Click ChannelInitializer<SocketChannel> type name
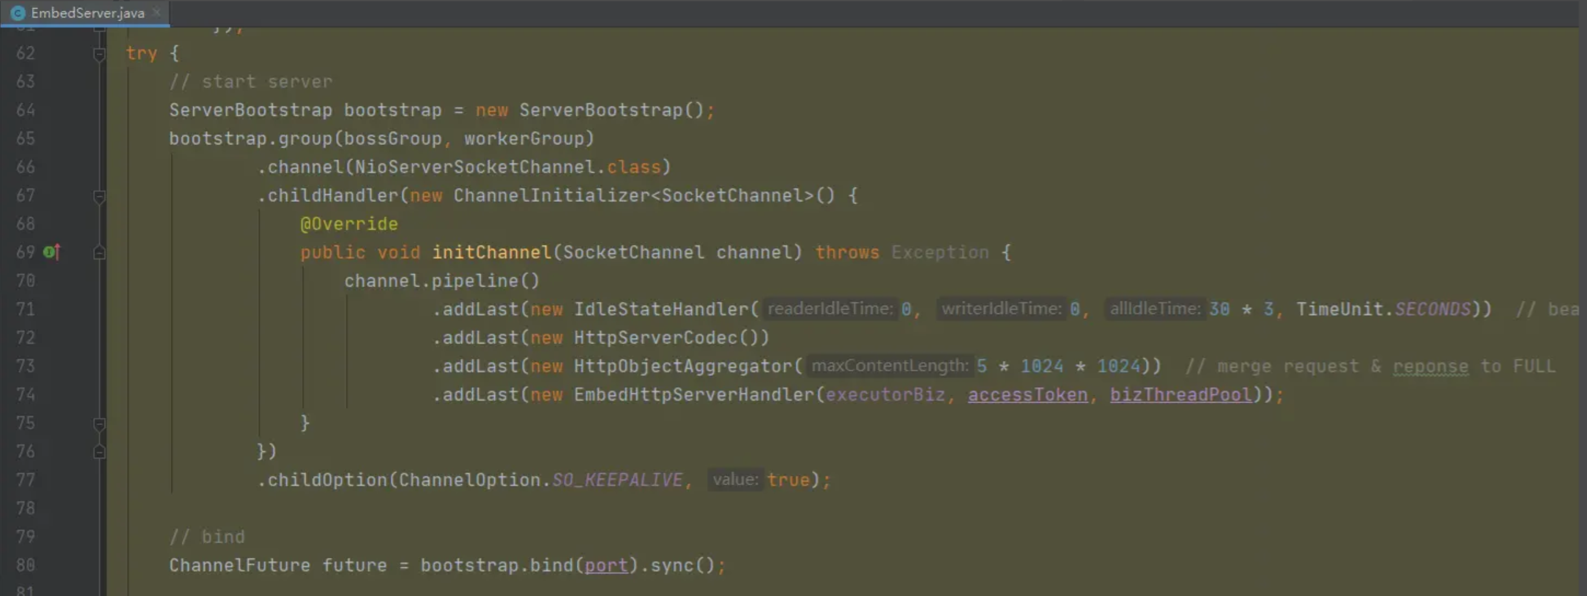This screenshot has height=596, width=1587. point(633,195)
